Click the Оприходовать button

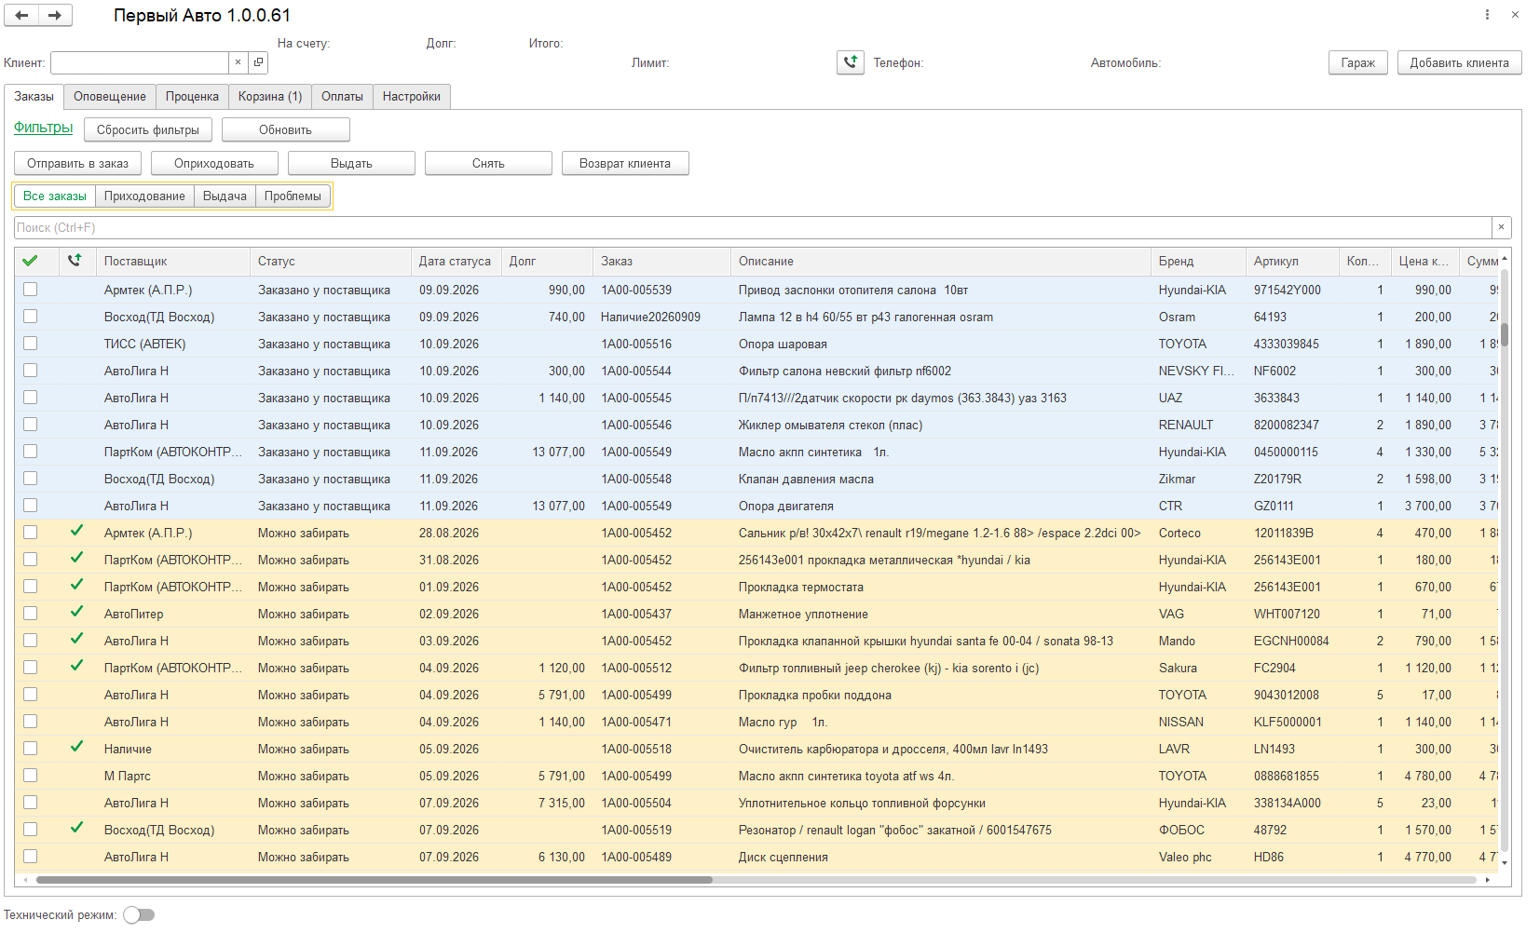214,163
